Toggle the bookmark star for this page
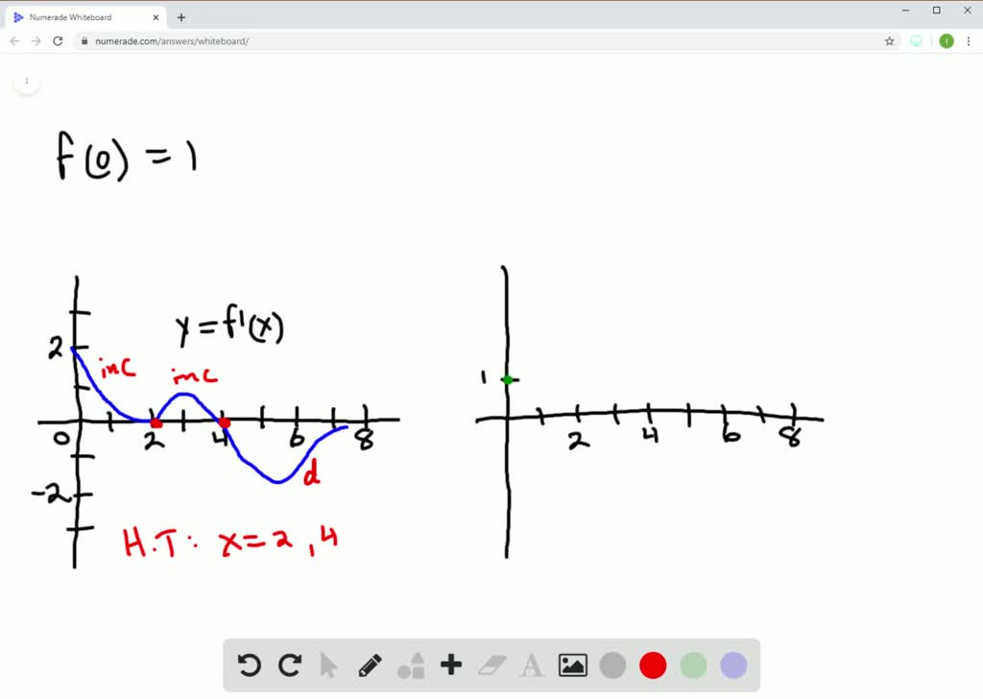 click(x=889, y=41)
